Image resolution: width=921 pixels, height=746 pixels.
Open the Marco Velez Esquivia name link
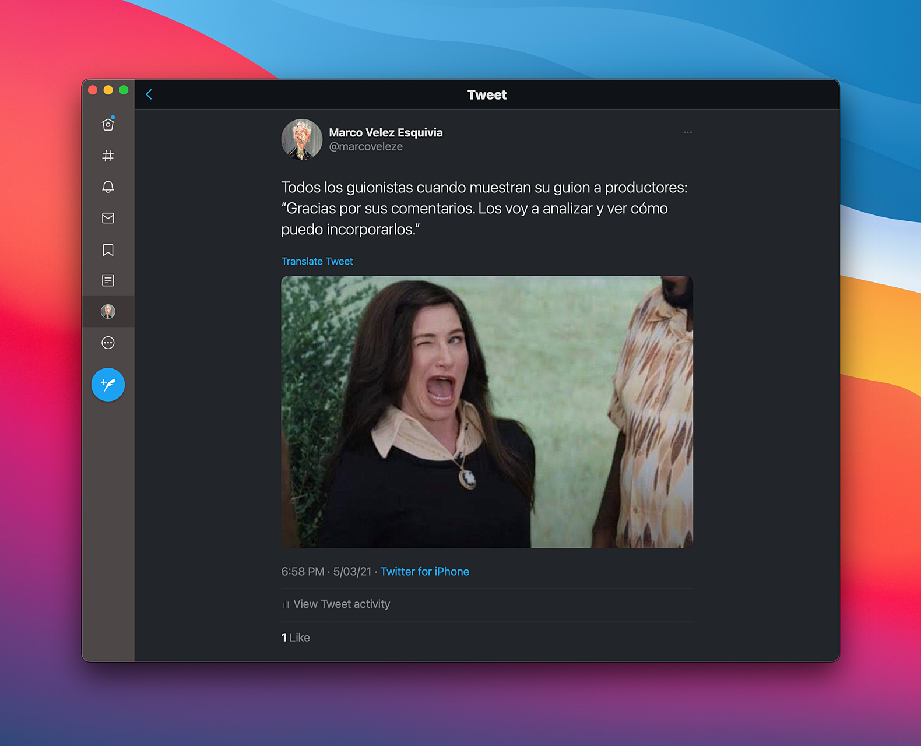click(386, 132)
